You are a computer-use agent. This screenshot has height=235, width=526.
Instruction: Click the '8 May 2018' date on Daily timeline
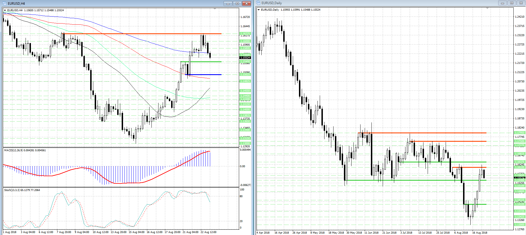[x=318, y=233]
